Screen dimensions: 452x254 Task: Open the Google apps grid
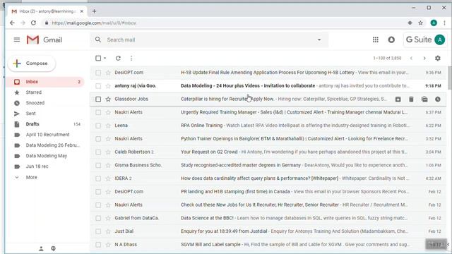[375, 40]
